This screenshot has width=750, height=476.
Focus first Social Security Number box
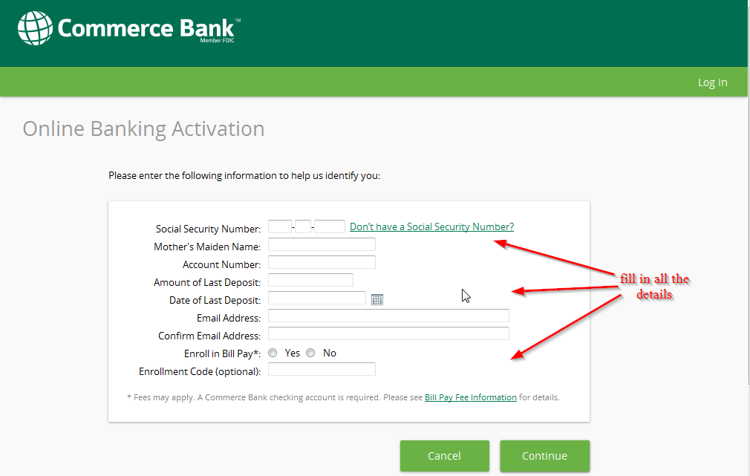point(280,226)
